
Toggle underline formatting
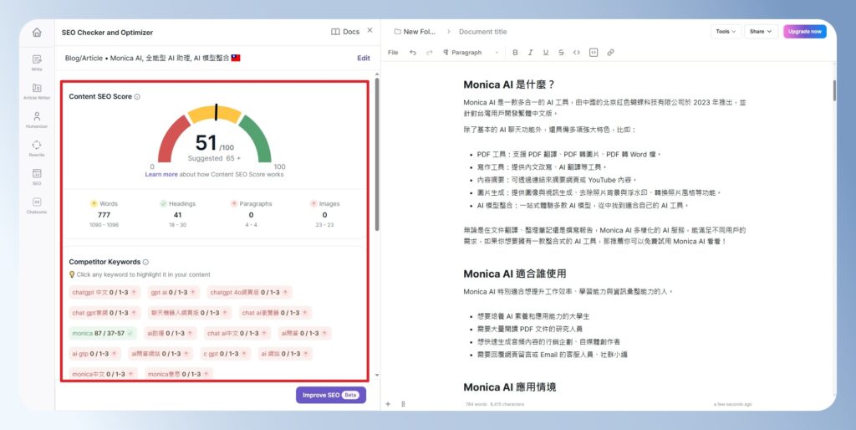coord(545,53)
